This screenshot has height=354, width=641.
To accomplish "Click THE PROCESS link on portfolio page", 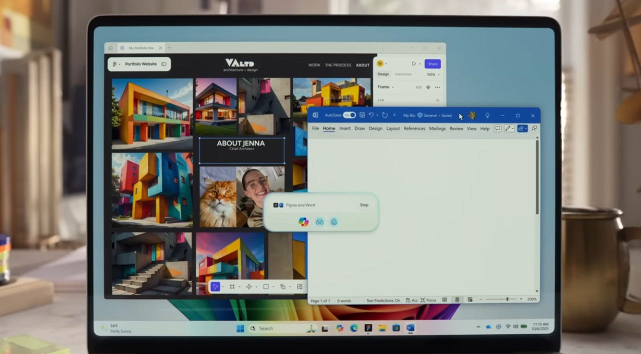I will tap(338, 65).
